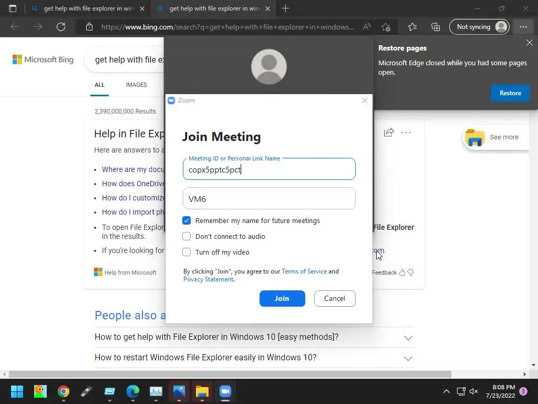Open the Windows Start menu
The image size is (538, 404).
point(17,391)
